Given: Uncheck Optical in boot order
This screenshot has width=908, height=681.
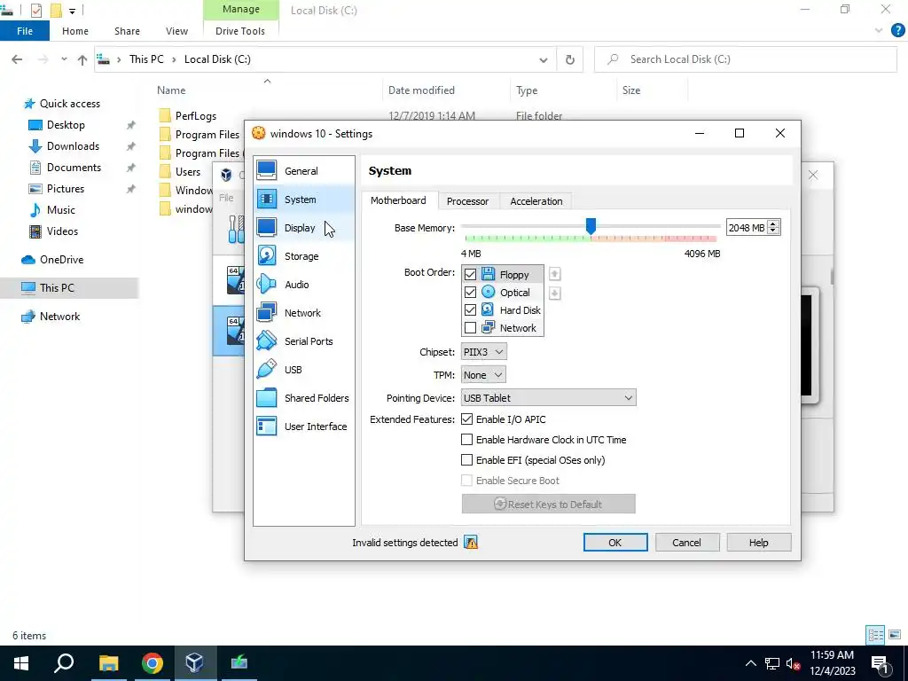Looking at the screenshot, I should click(470, 292).
